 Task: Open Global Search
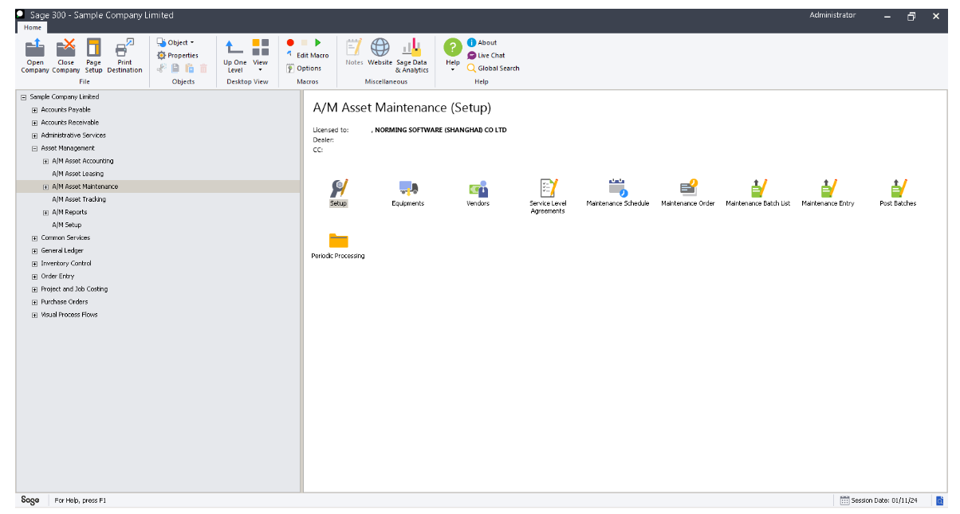click(x=493, y=69)
